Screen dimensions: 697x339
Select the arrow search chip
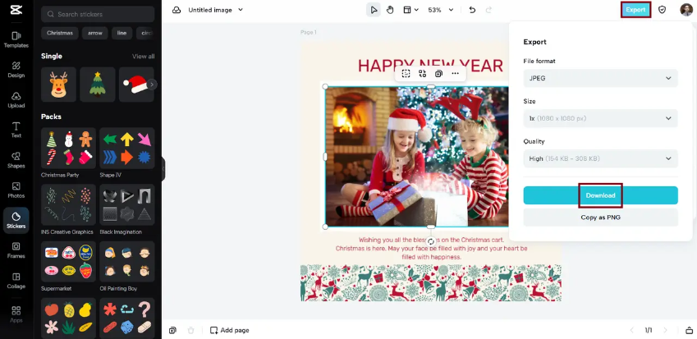(x=94, y=33)
